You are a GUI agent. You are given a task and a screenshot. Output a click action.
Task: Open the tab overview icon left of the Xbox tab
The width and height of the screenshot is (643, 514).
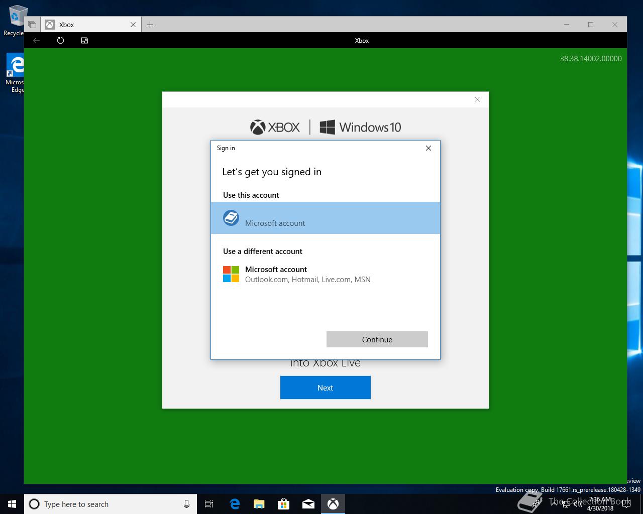[32, 25]
